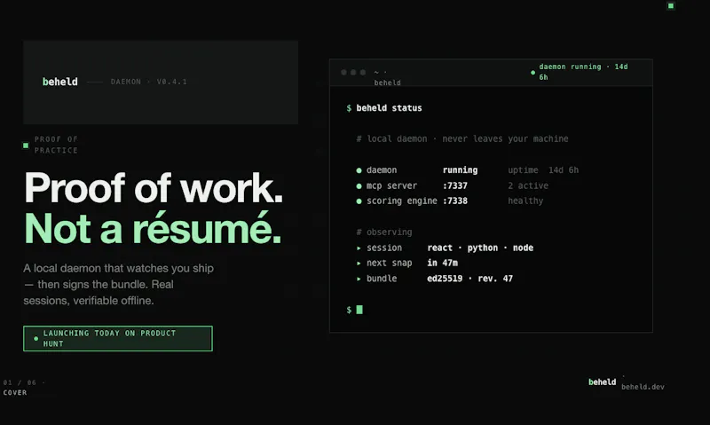Click the 'Not a résumé.' green headline

(153, 229)
